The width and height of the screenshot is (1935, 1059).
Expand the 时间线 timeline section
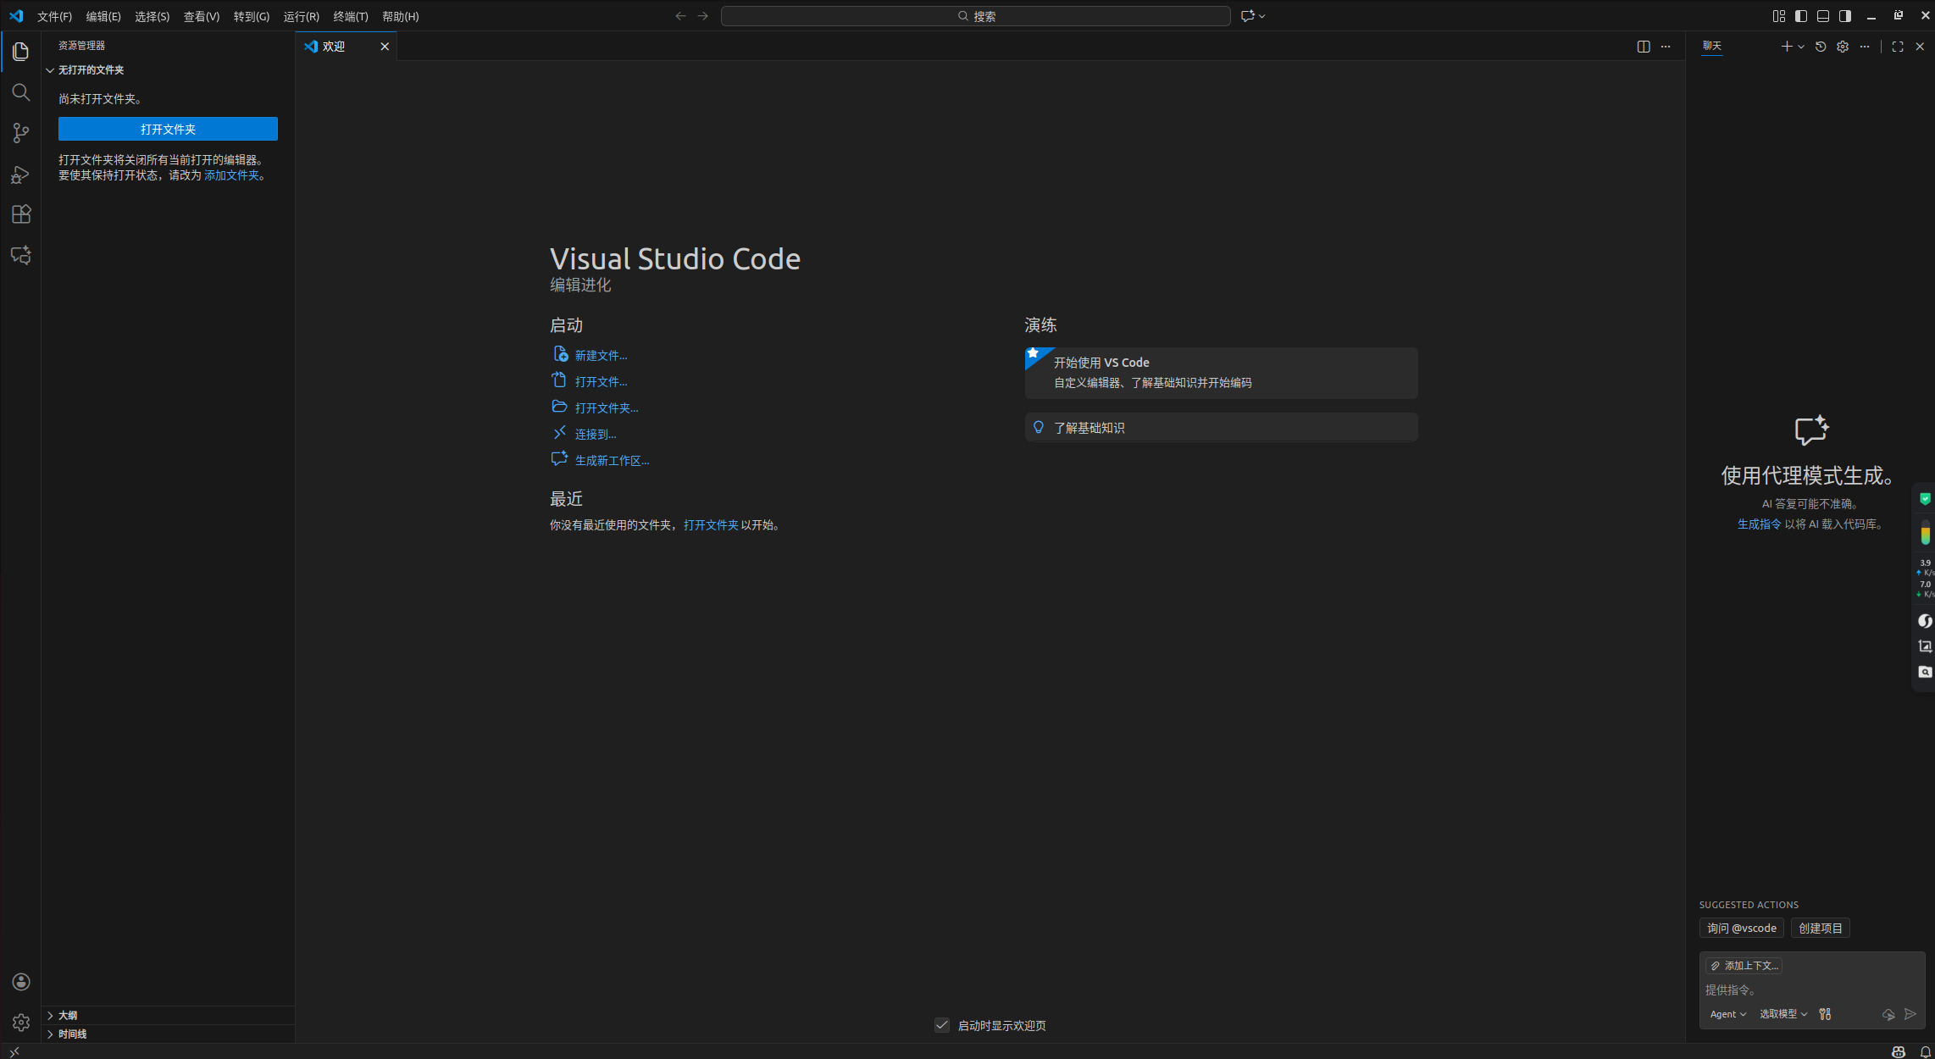pyautogui.click(x=72, y=1034)
